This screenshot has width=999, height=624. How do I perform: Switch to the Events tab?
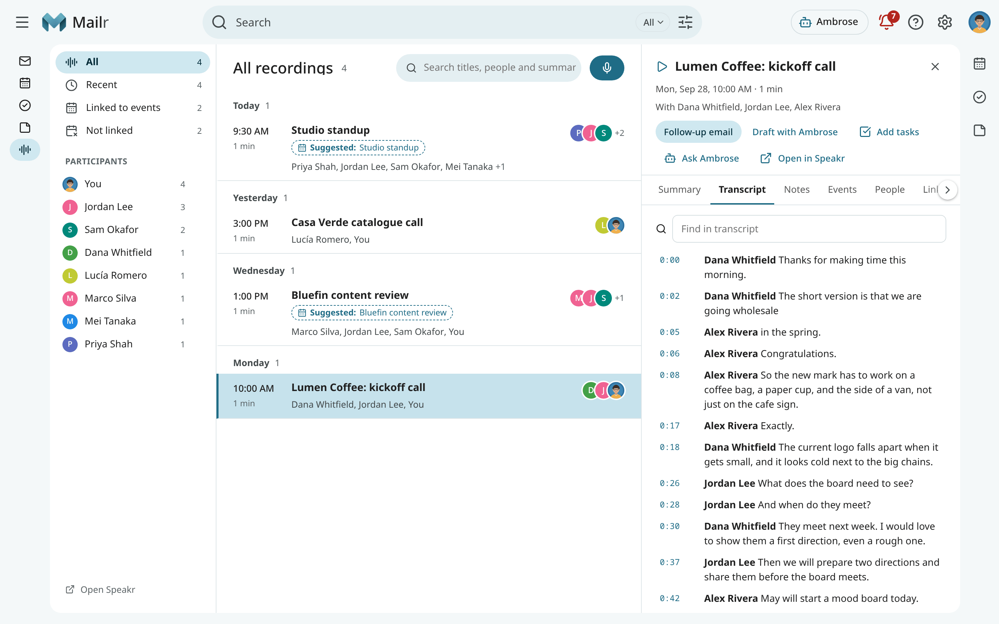(842, 189)
